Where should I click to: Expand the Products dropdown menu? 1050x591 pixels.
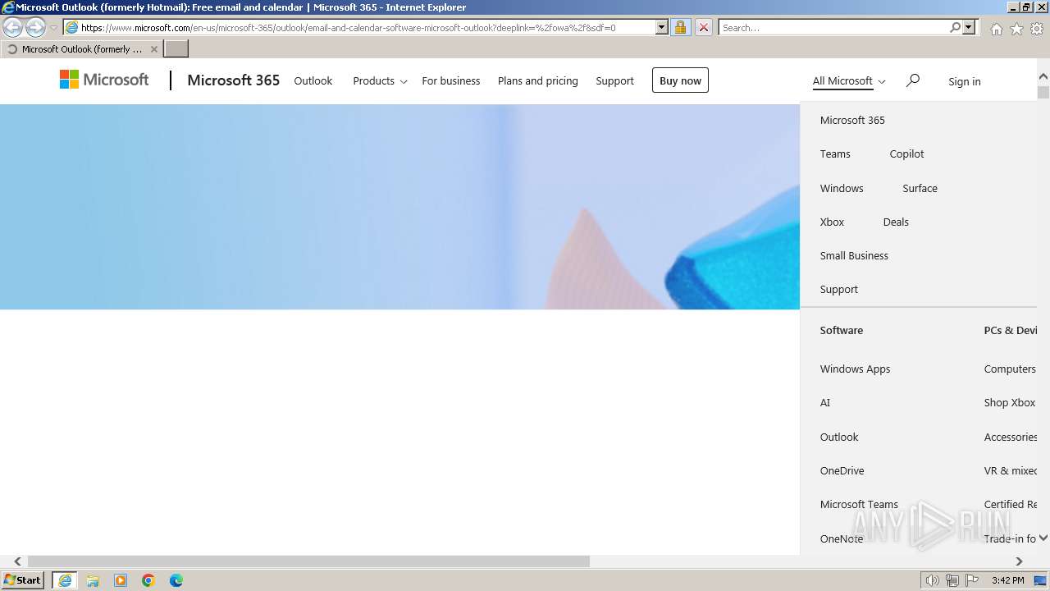click(380, 80)
